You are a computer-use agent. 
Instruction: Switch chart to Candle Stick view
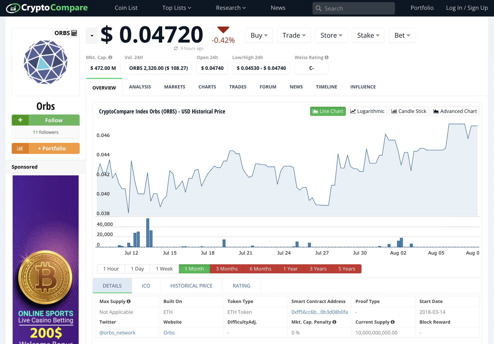409,111
